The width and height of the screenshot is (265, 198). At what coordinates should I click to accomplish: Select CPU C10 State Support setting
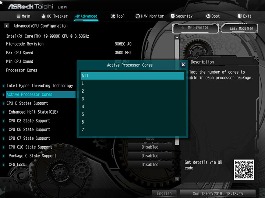pyautogui.click(x=31, y=147)
